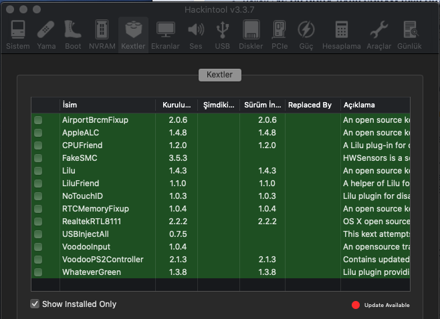
Task: Open the Sistem toolbar section
Action: 17,35
